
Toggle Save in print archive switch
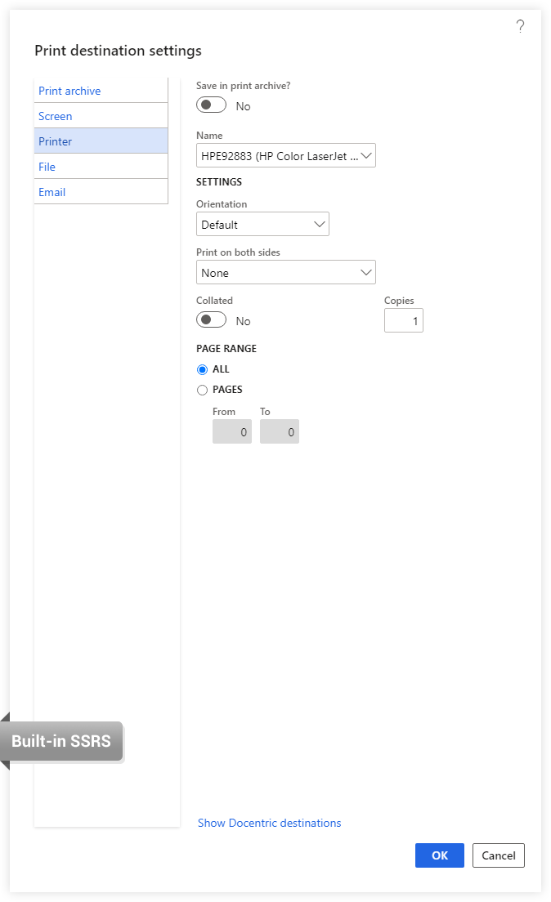tap(211, 105)
